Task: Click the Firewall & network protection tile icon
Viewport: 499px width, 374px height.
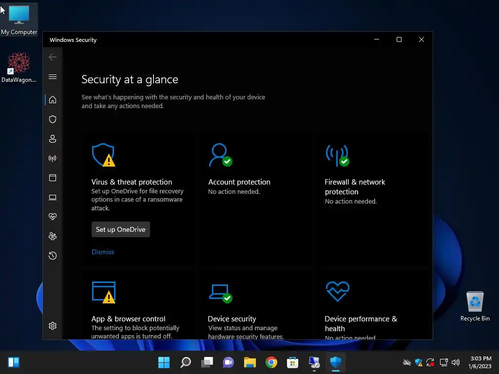Action: (x=337, y=155)
